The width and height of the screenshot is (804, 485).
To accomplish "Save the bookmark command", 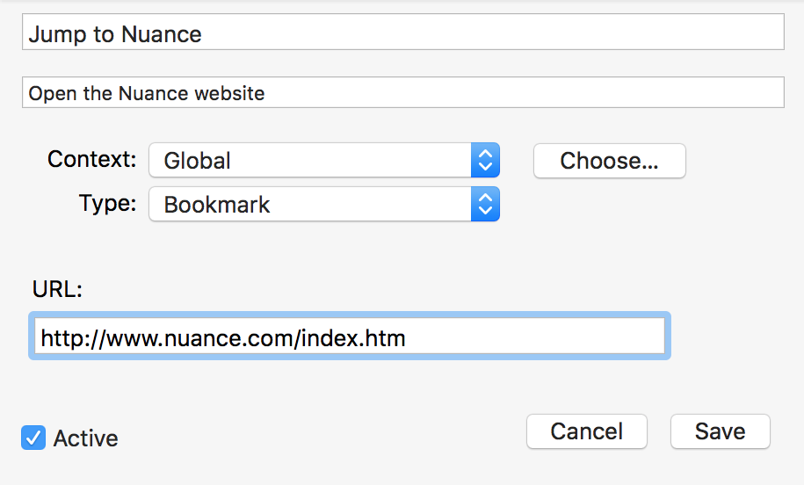I will pos(720,431).
